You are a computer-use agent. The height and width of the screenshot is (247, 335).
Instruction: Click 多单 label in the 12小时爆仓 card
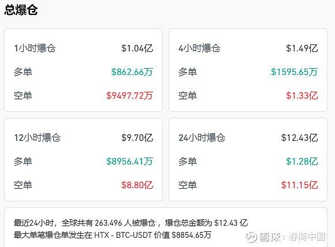[23, 162]
